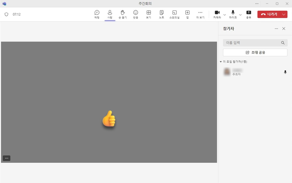This screenshot has width=292, height=183.
Task: Start screen sharing with 공유
Action: point(249,14)
